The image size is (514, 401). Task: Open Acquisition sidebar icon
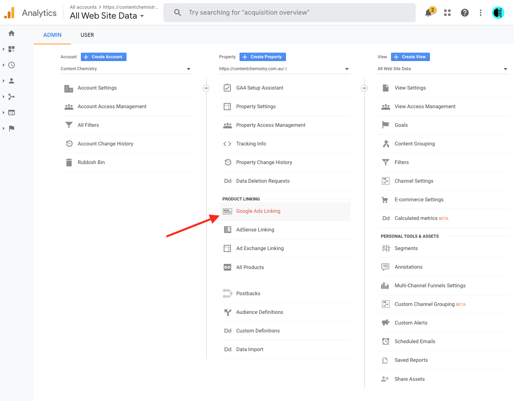[x=12, y=97]
